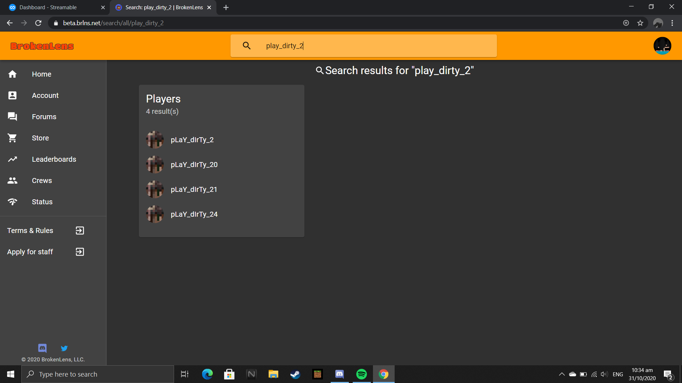Open Forums from the sidebar
This screenshot has height=383, width=682.
tap(44, 117)
